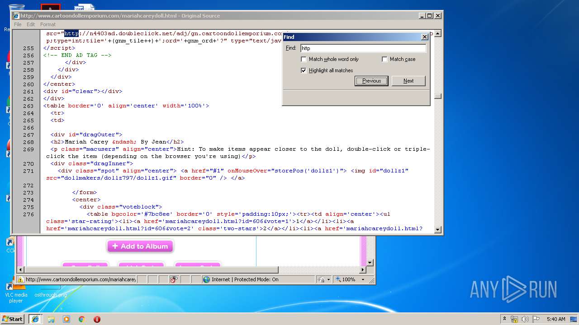This screenshot has width=579, height=325.
Task: Click the source viewer scroll down arrow
Action: 437,230
